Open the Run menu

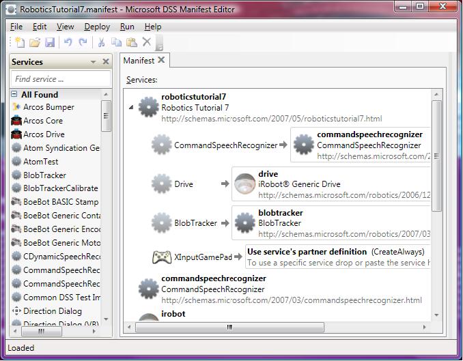(127, 27)
